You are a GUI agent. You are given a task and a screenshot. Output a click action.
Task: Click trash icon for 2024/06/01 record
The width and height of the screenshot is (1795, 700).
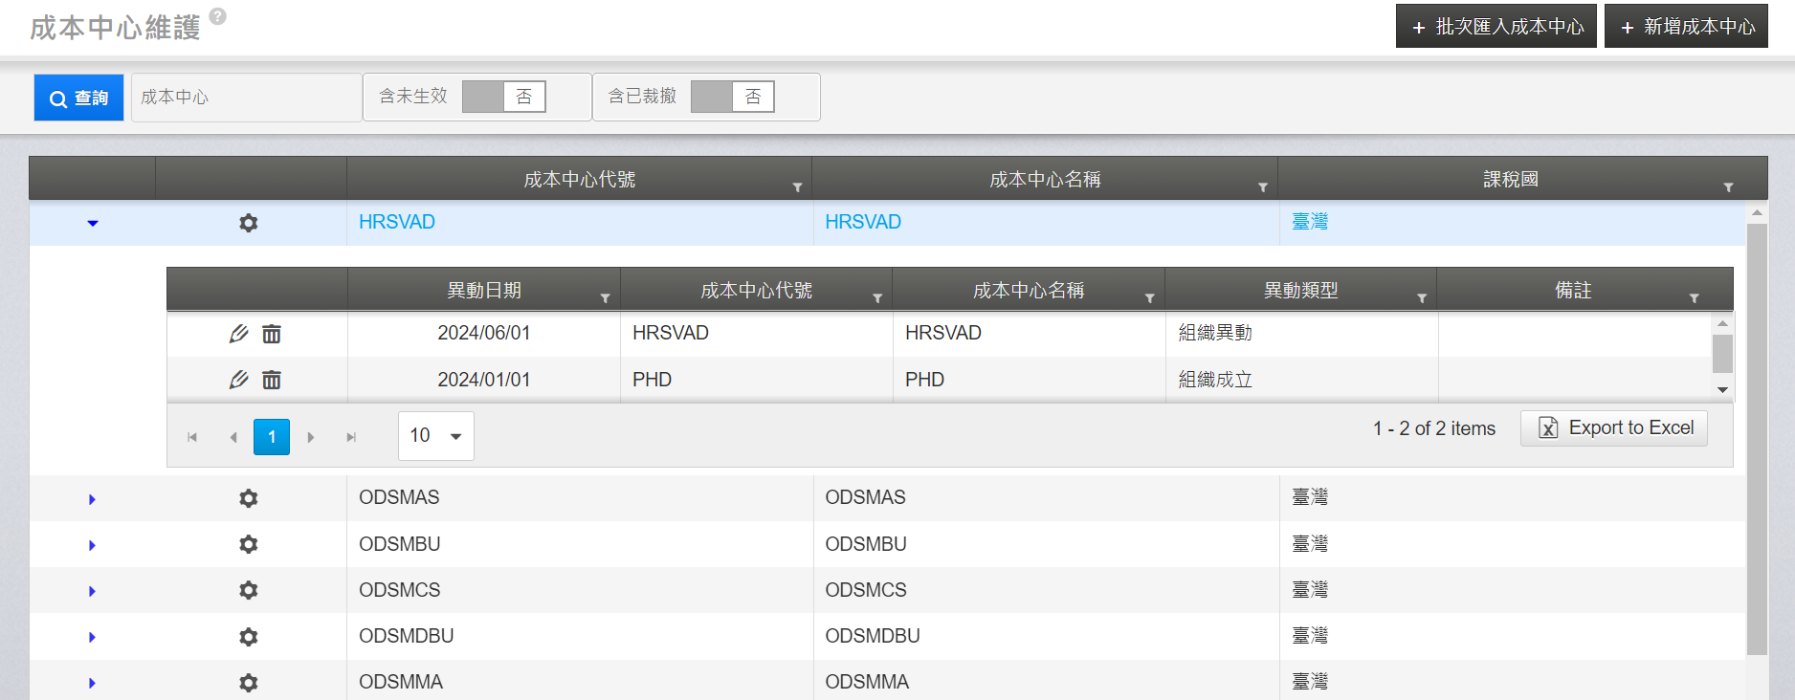pos(272,334)
